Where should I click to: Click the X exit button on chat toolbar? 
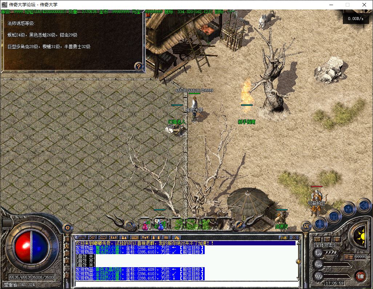click(294, 238)
